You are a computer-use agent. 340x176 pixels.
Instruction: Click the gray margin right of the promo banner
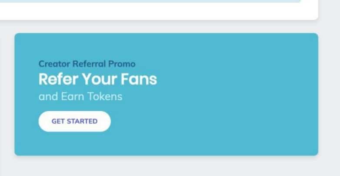(329, 95)
